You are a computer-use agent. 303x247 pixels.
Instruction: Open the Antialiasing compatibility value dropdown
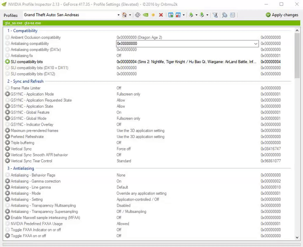click(256, 44)
